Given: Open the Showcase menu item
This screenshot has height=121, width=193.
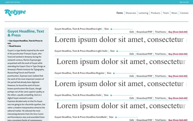Looking at the screenshot, I should click(131, 13).
